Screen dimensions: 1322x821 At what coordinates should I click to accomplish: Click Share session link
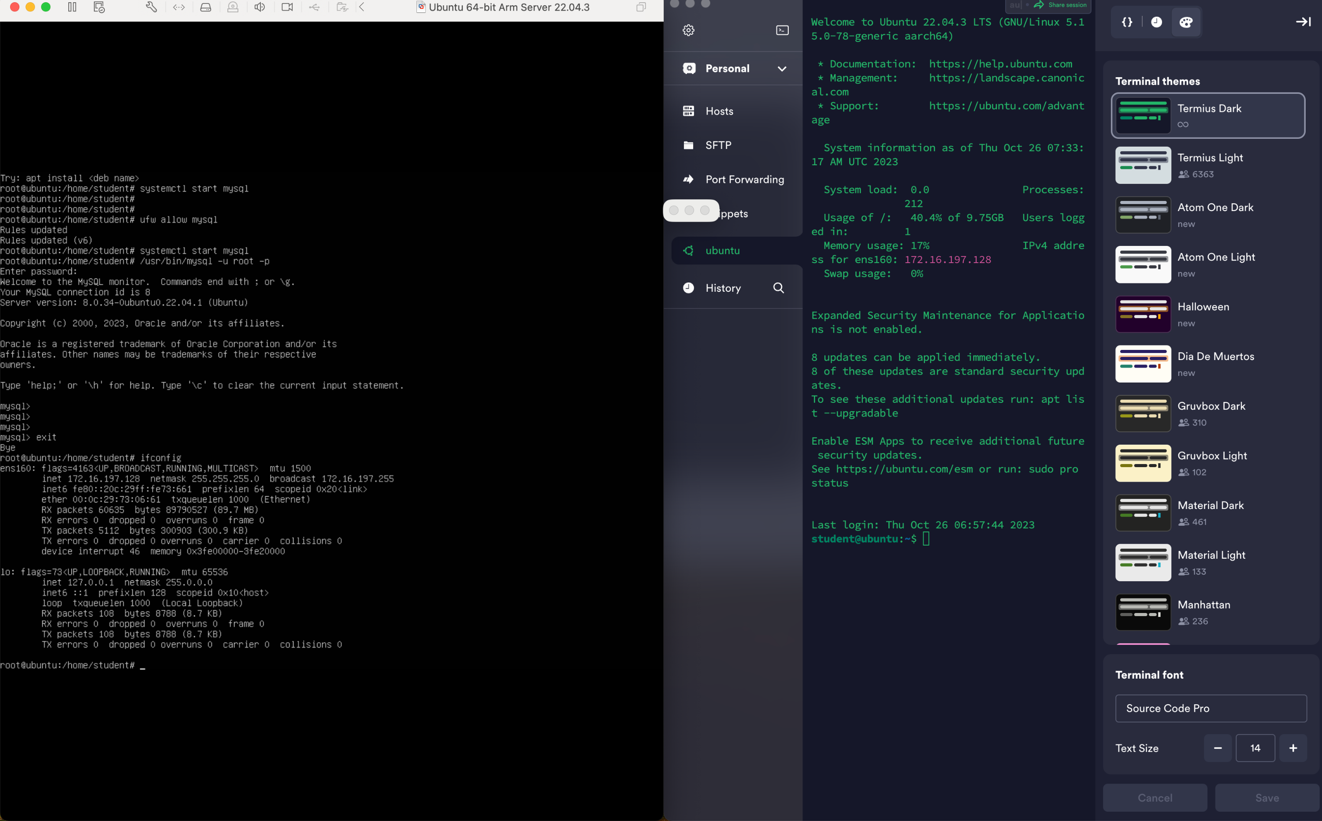(1066, 5)
